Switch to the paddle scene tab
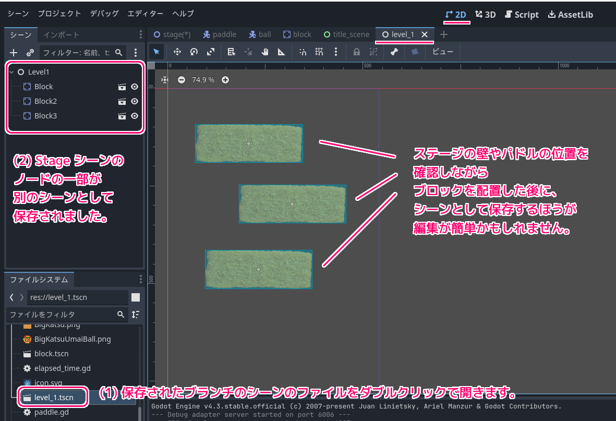The height and width of the screenshot is (421, 616). coord(220,34)
